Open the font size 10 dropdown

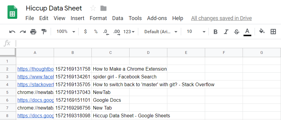point(196,32)
